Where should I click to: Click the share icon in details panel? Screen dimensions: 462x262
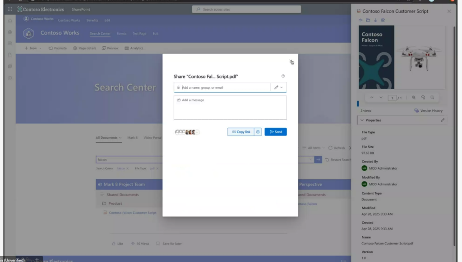[x=383, y=20]
